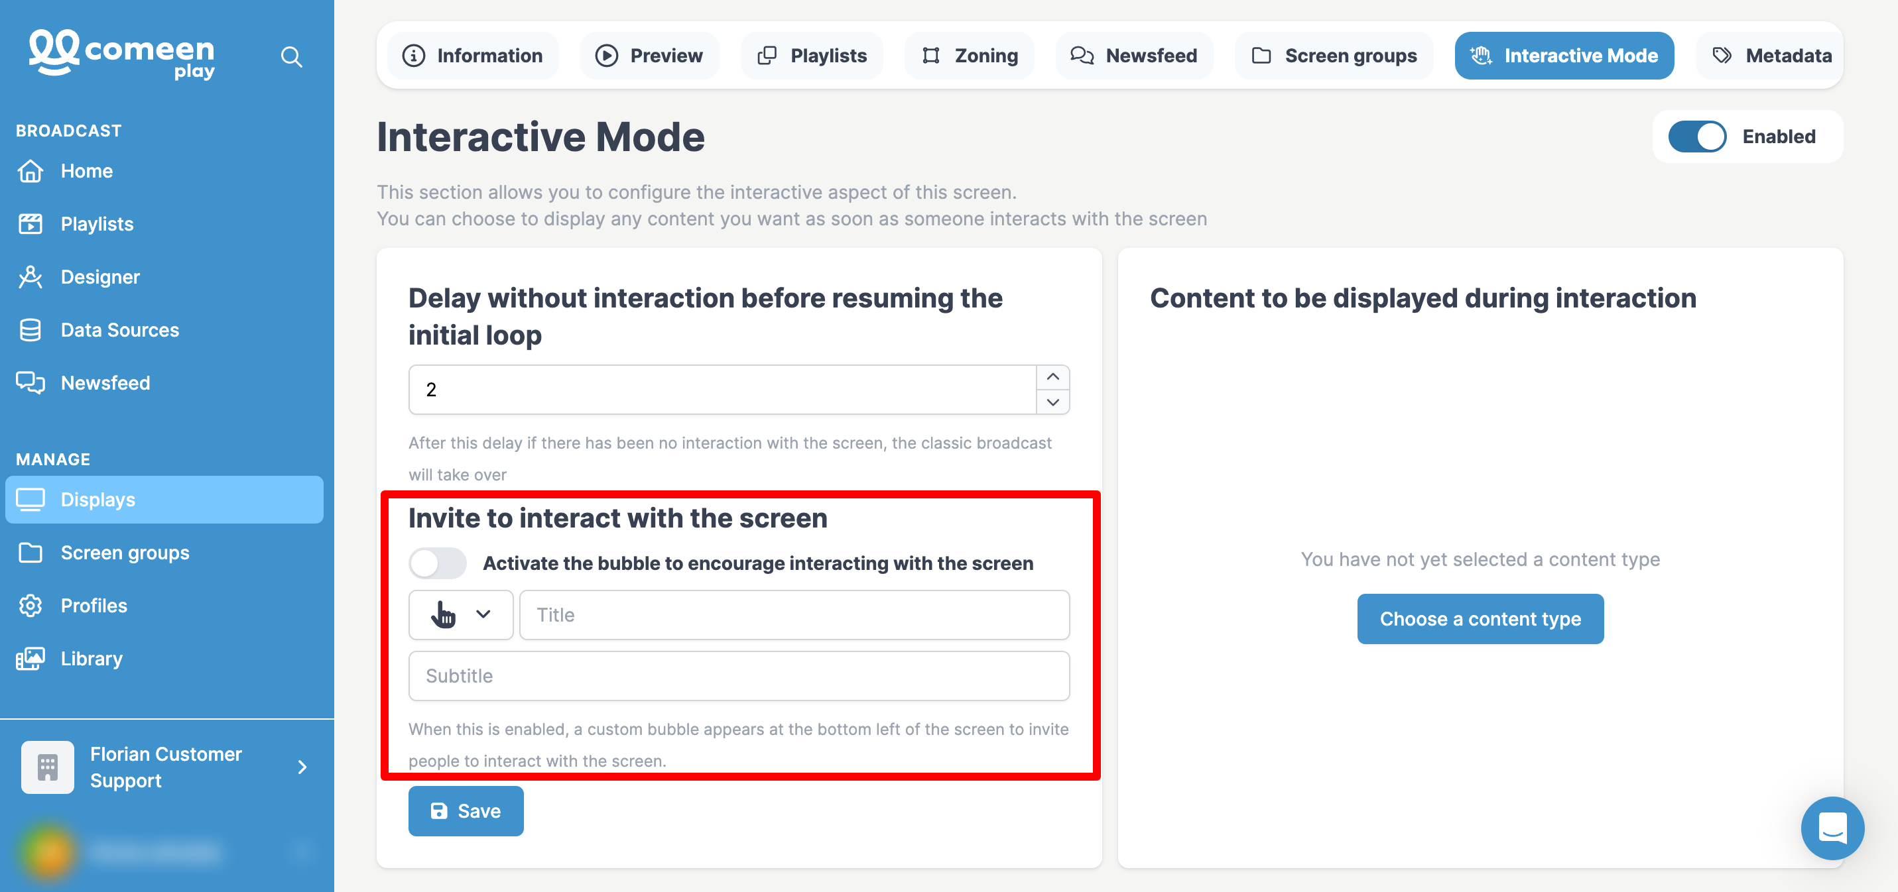
Task: Open Profiles in the Manage section
Action: point(94,606)
